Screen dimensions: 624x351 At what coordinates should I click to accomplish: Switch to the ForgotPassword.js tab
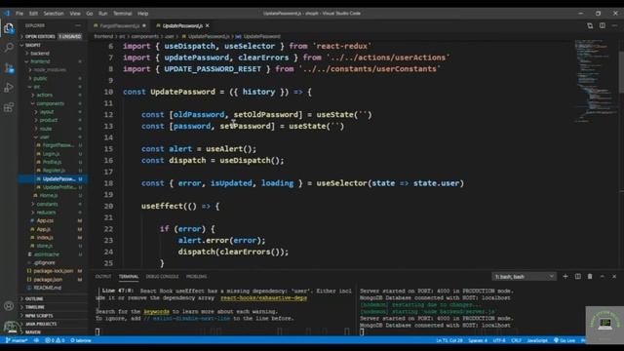click(x=119, y=26)
